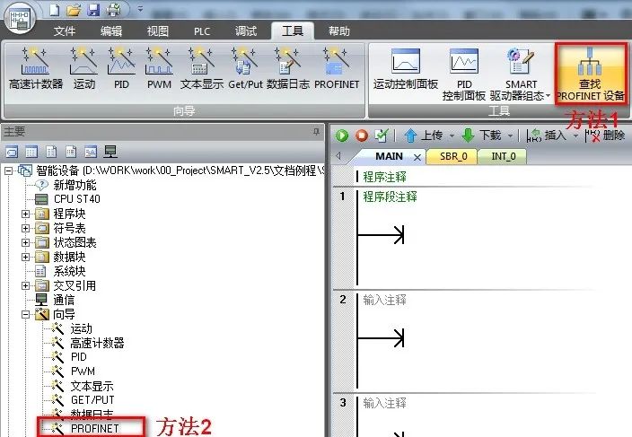
Task: Open the File (文件) ribbon tab
Action: 65,31
